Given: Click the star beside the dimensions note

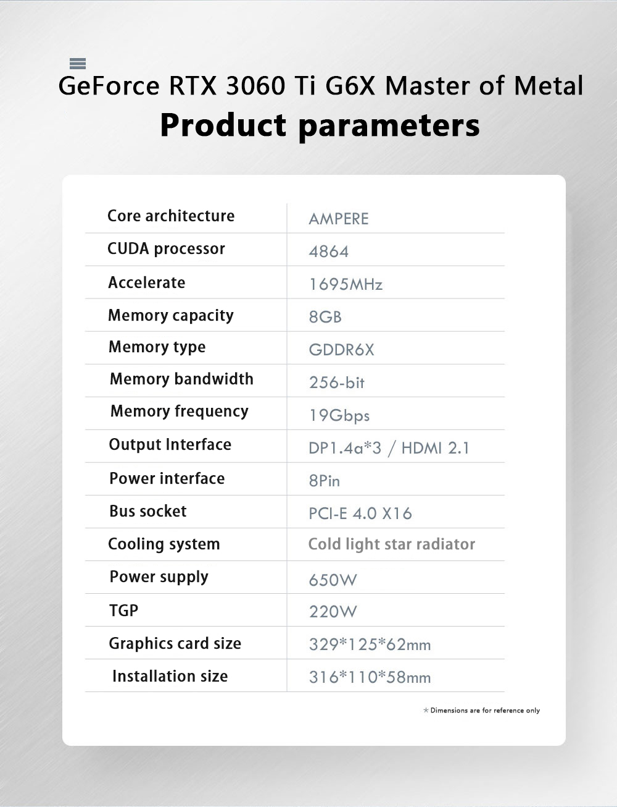Looking at the screenshot, I should click(426, 711).
